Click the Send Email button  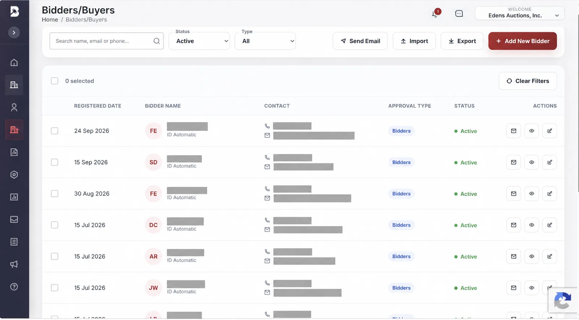pyautogui.click(x=360, y=41)
